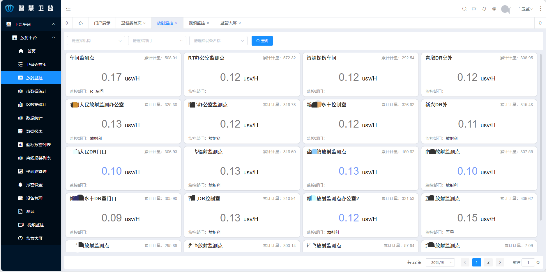Open 数据统计 in the sidebar
Viewport: 546px width, 272px height.
tap(31, 118)
